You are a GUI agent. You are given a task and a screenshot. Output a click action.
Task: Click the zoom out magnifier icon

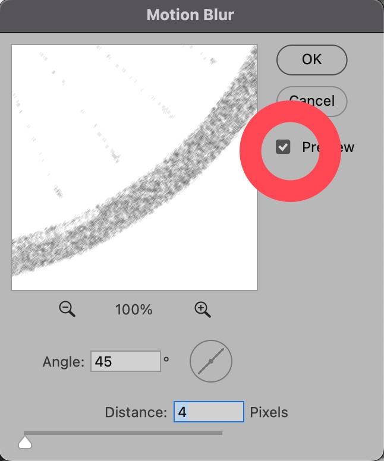(67, 309)
